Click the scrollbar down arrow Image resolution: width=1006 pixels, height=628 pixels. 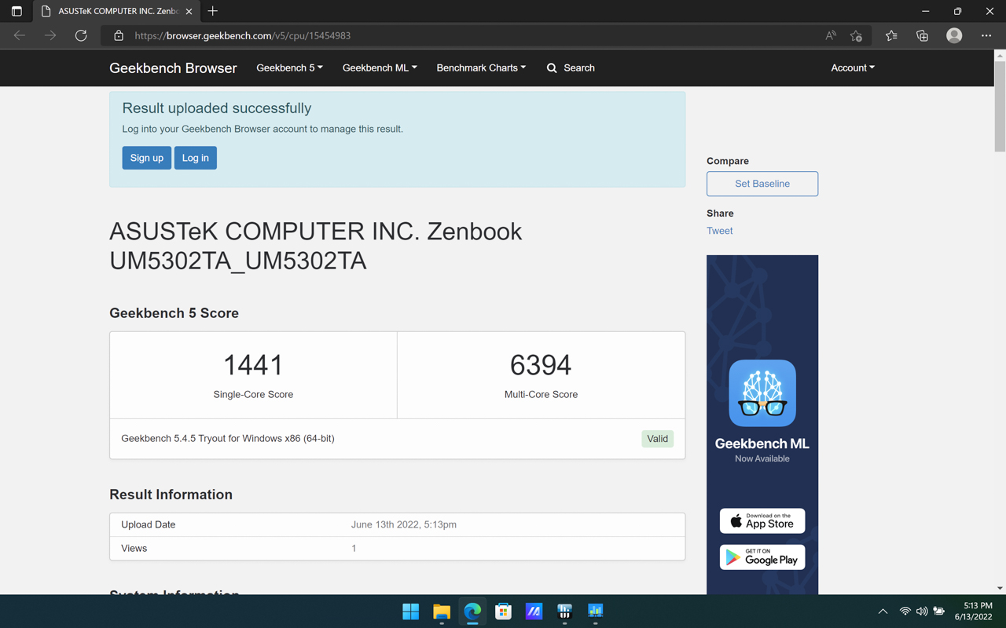(1000, 588)
